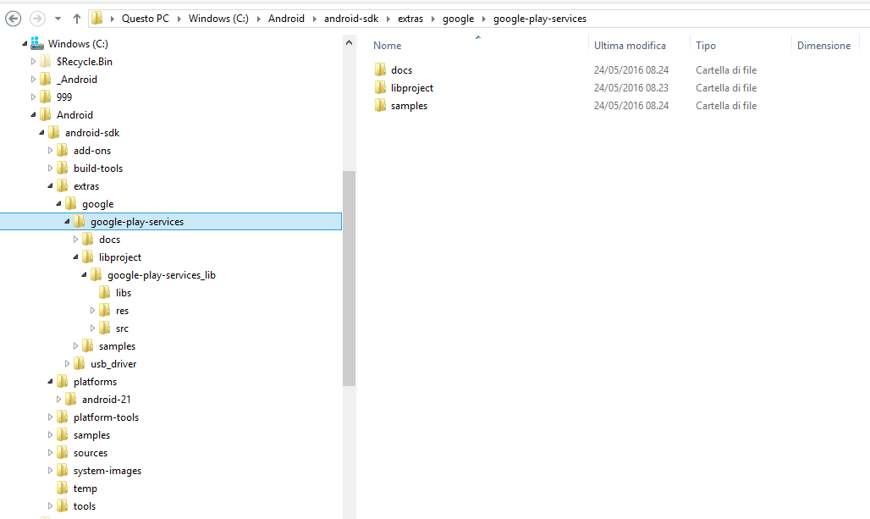Expand $Recycle.Bin tree node
This screenshot has height=519, width=870.
[x=33, y=62]
